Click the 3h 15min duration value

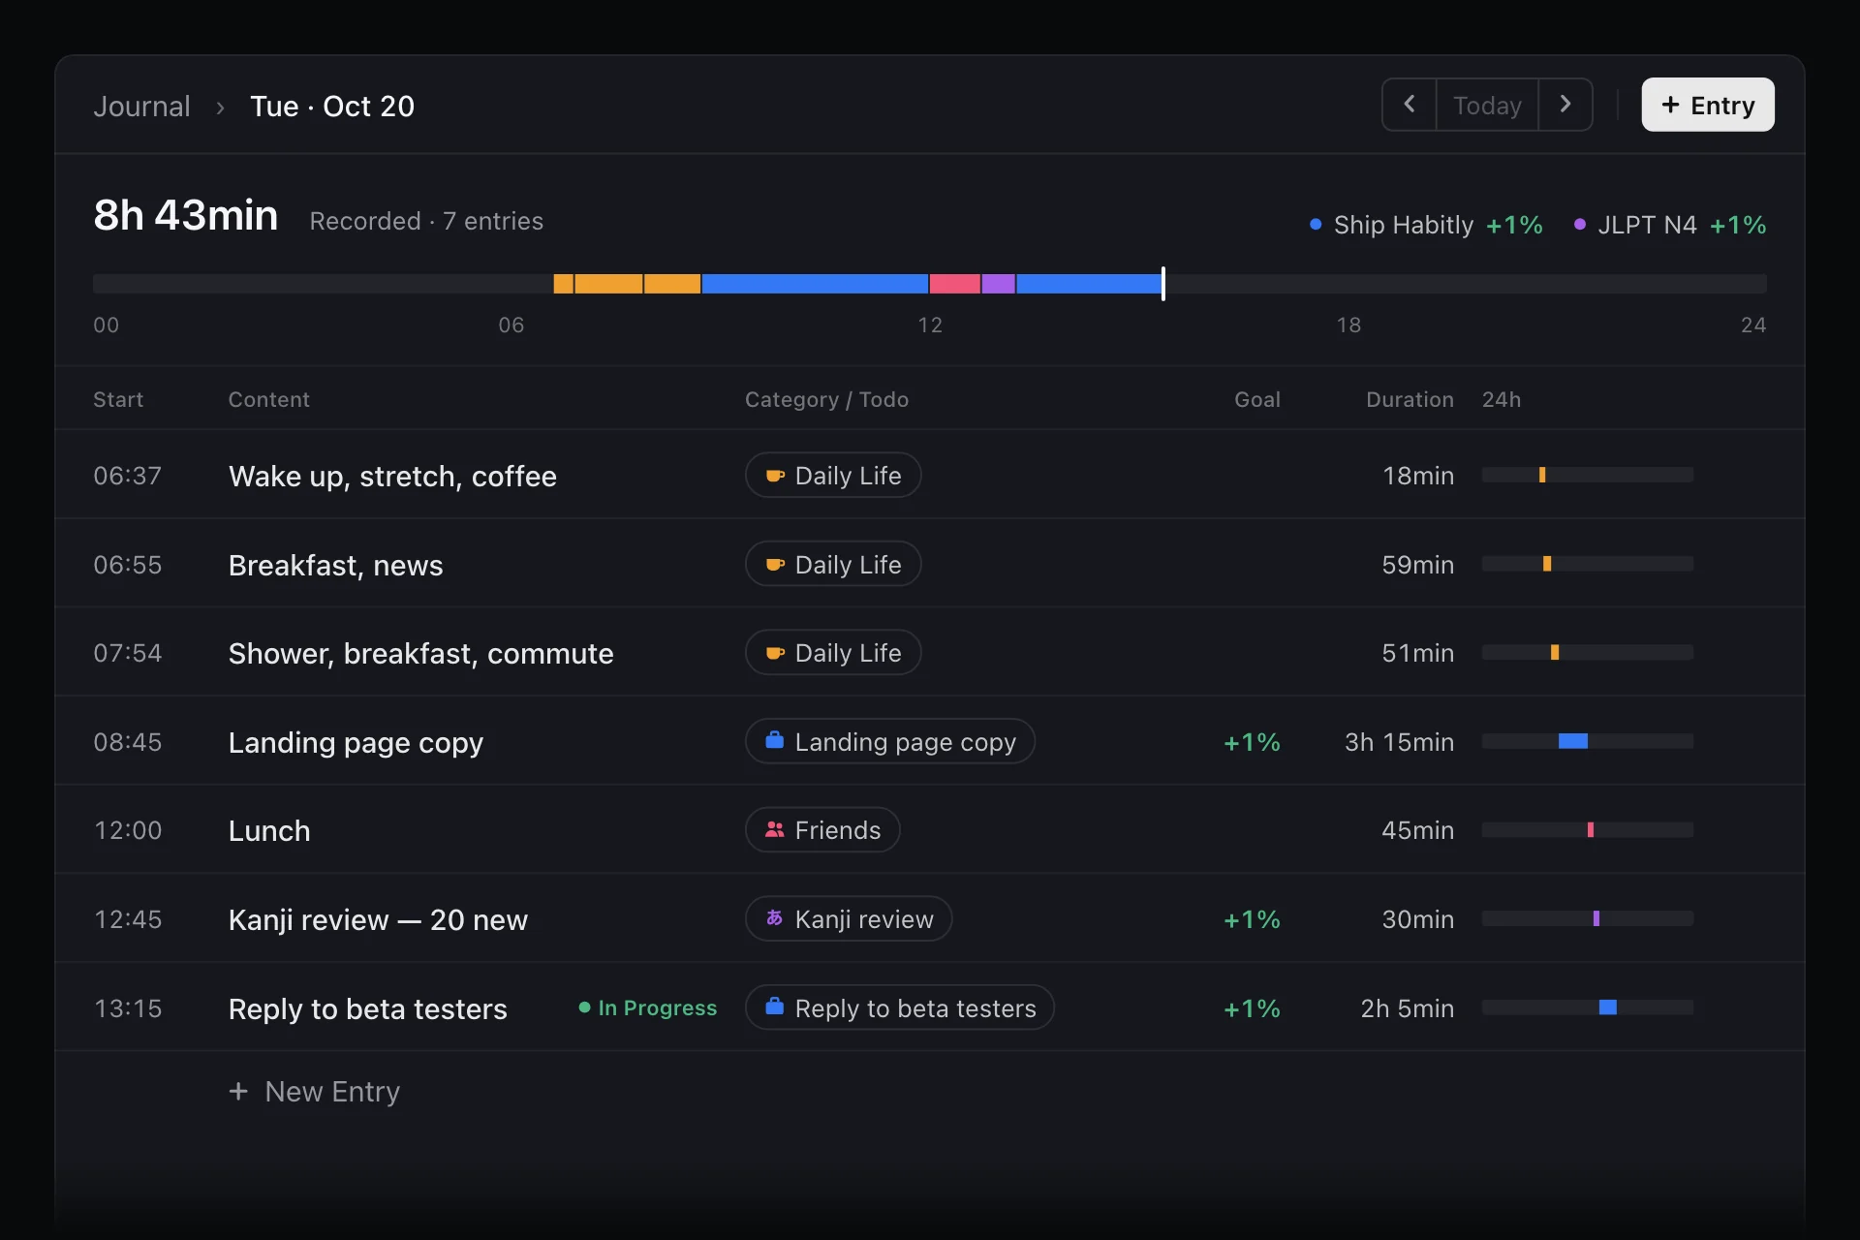click(x=1399, y=742)
